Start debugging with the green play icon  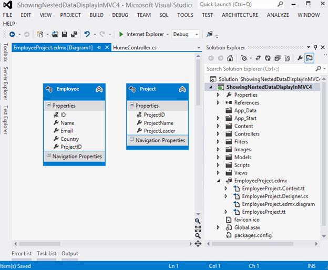click(121, 34)
